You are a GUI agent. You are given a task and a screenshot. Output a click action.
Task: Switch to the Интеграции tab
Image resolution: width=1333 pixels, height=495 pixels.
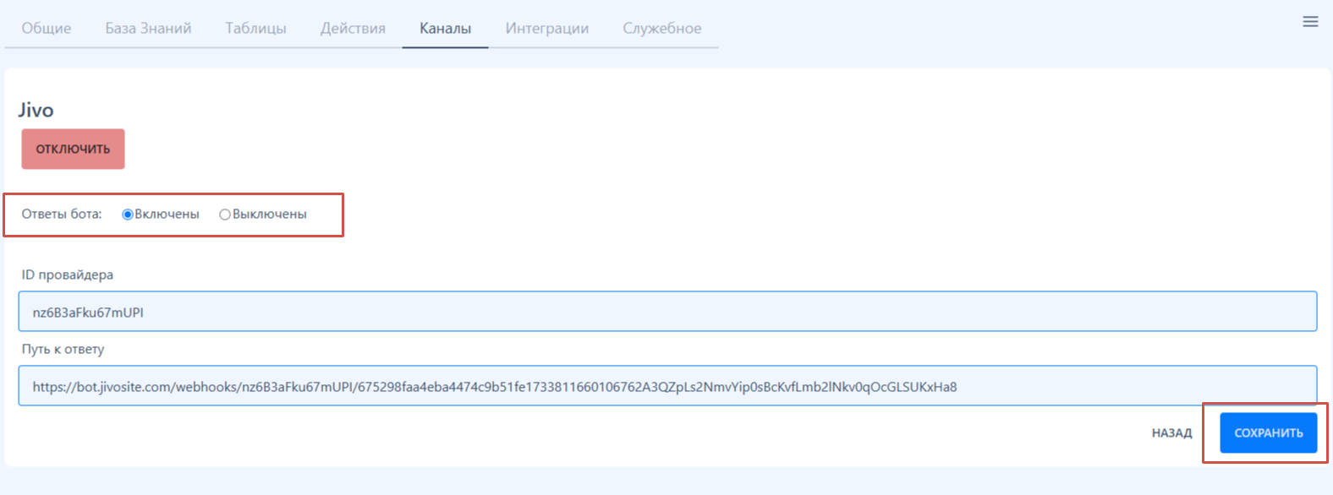[x=547, y=28]
